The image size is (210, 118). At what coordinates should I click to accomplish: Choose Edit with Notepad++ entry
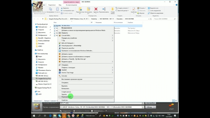tap(68, 43)
